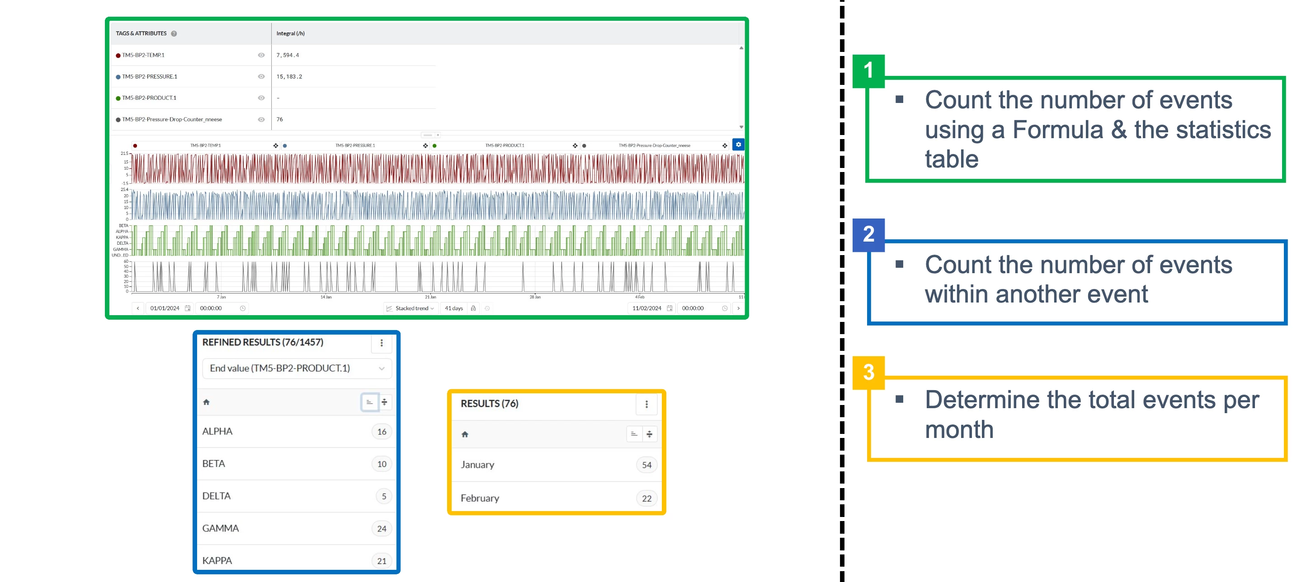This screenshot has height=582, width=1311.
Task: Select the Integral (/h) column header
Action: point(290,33)
